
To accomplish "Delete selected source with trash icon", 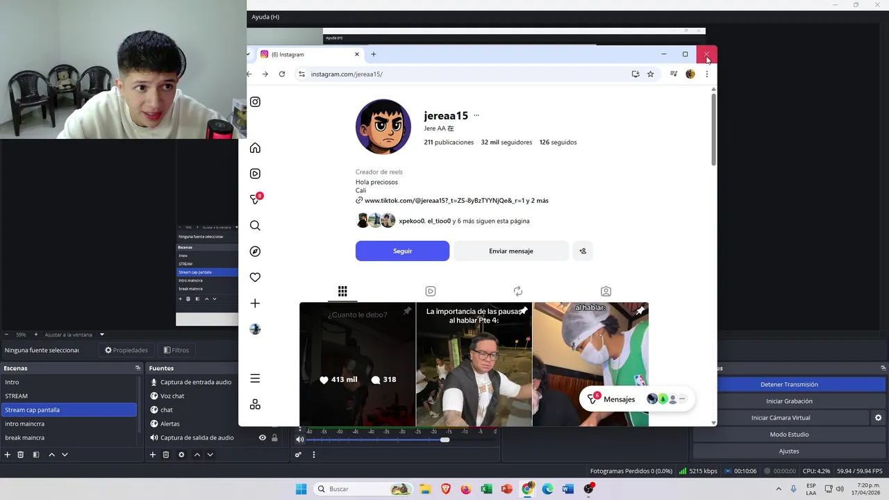I will click(x=166, y=455).
